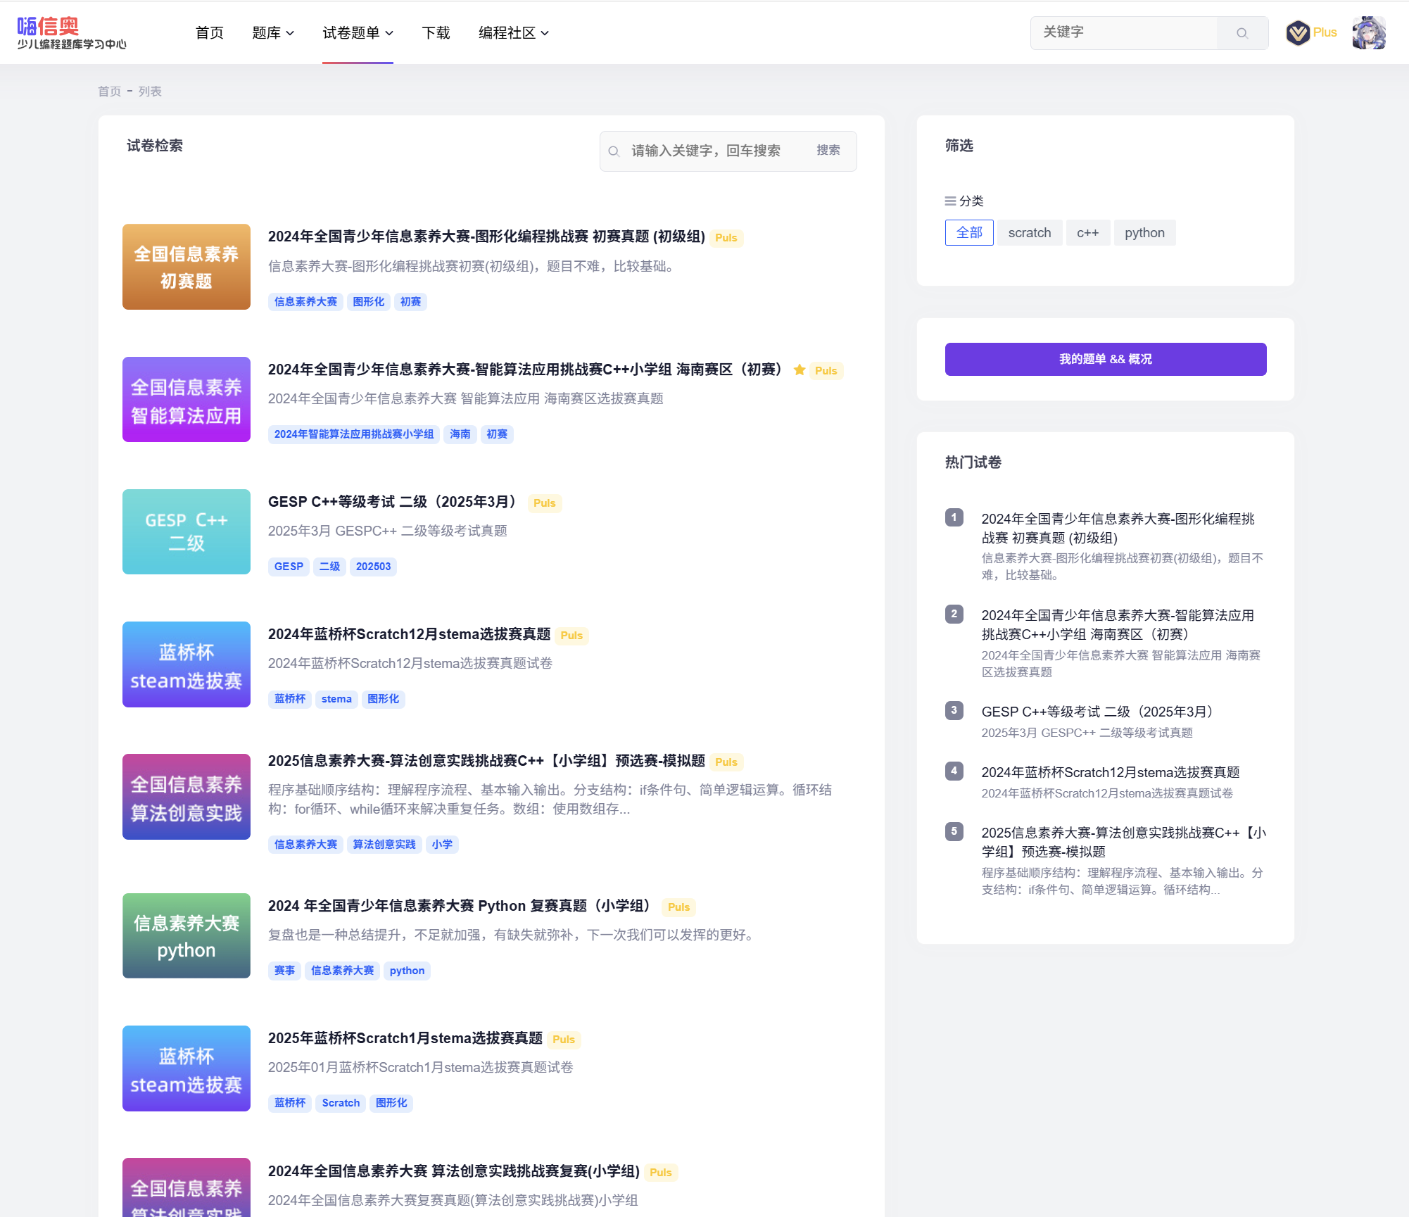
Task: Click the 我的题单 && 概况 button
Action: click(x=1105, y=359)
